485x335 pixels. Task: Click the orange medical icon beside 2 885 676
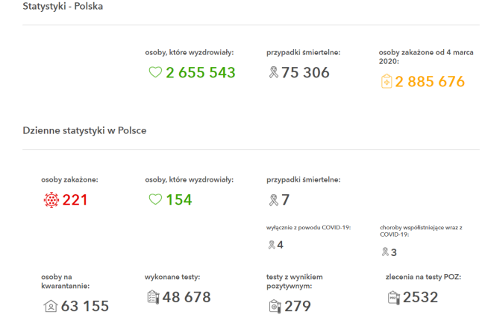386,82
